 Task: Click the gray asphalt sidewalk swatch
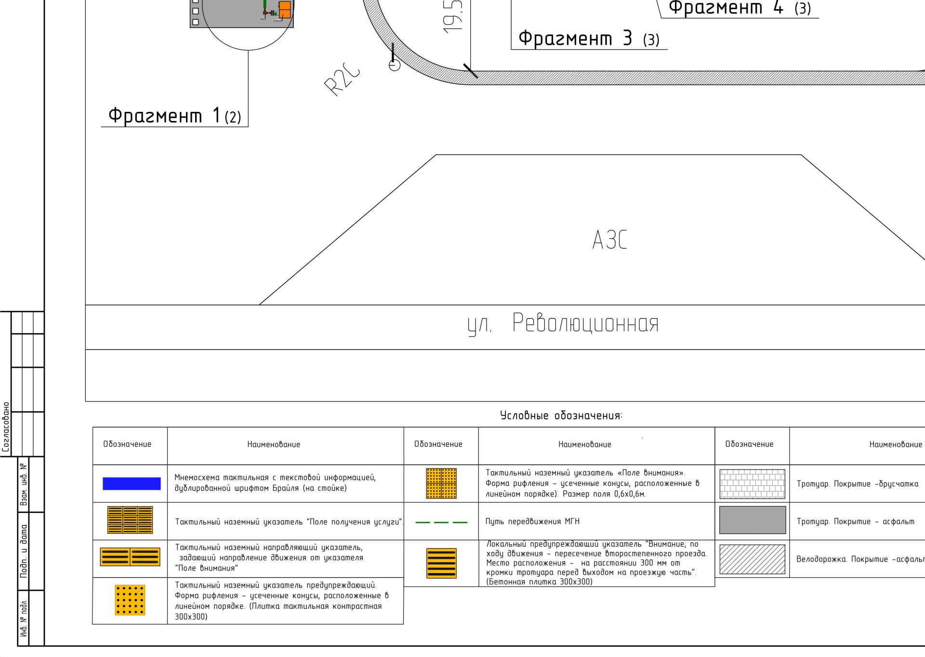(x=752, y=520)
